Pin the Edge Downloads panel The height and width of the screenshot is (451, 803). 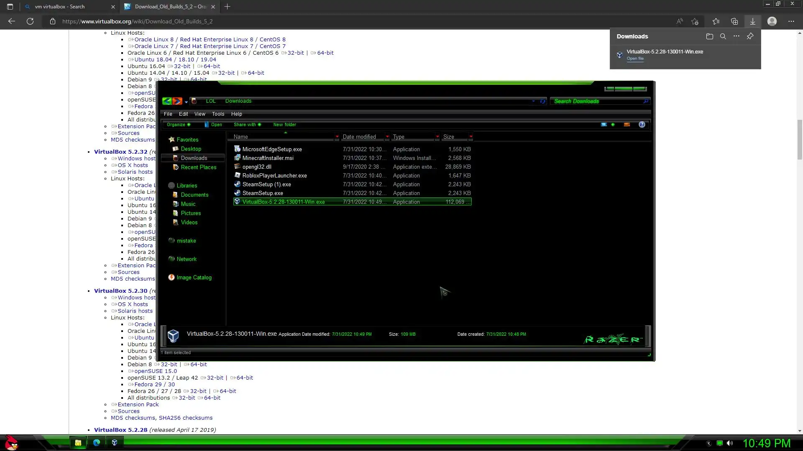tap(750, 36)
